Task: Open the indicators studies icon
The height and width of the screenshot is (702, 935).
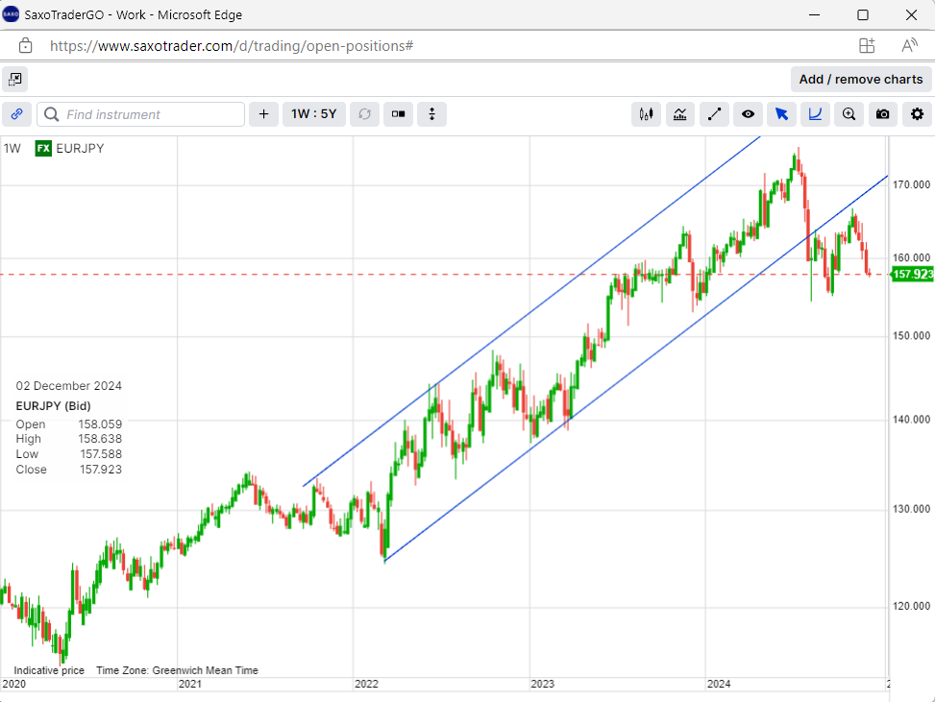Action: (x=679, y=114)
